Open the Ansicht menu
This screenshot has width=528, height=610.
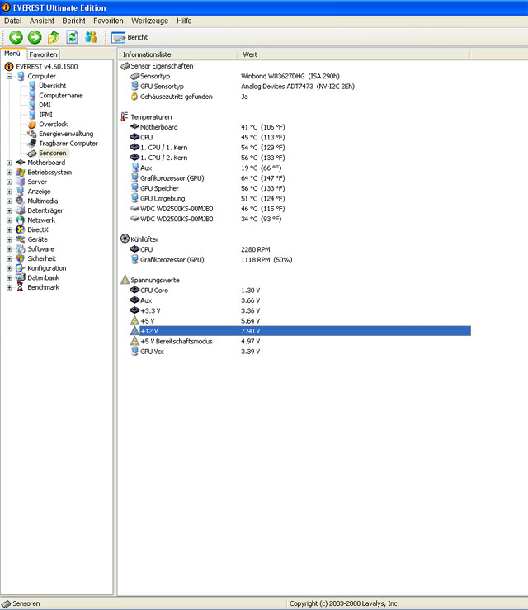[41, 21]
